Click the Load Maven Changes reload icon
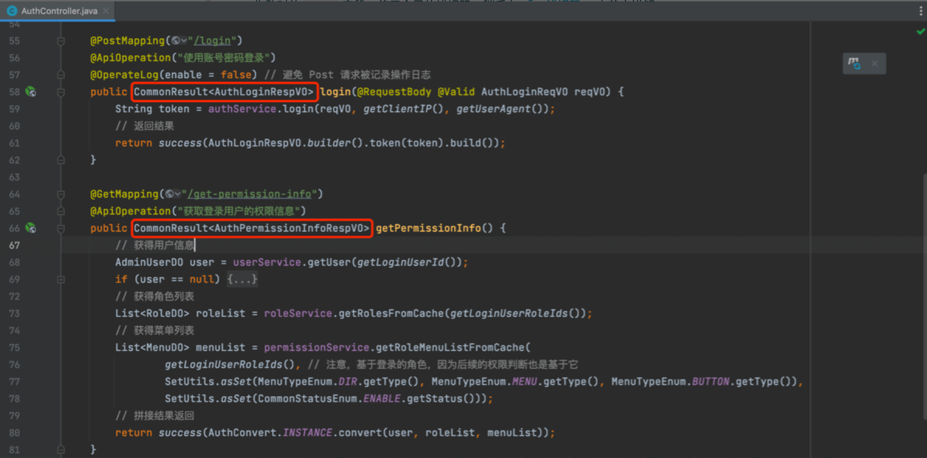Image resolution: width=927 pixels, height=458 pixels. coord(854,63)
